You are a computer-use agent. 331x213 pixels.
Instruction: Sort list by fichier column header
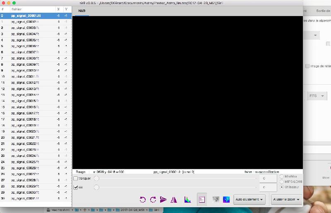(x=33, y=9)
